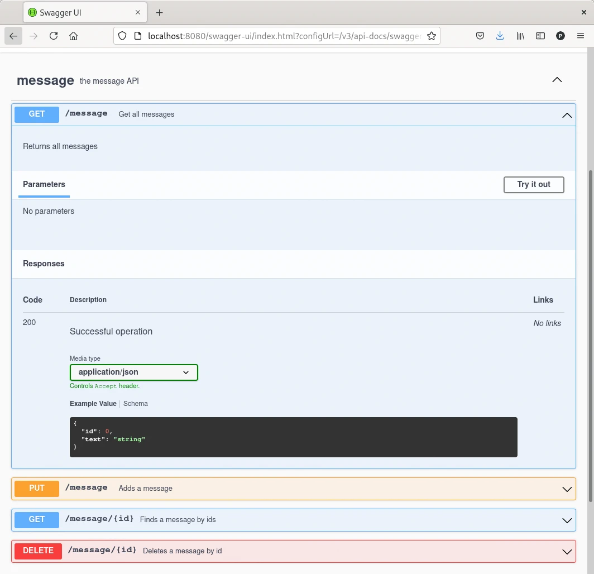594x574 pixels.
Task: Open the library bookshelf icon
Action: [x=520, y=36]
